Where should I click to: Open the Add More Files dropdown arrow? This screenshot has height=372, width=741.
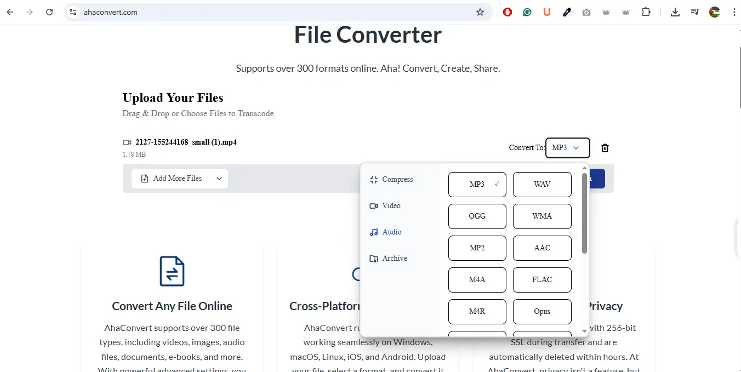(x=219, y=179)
